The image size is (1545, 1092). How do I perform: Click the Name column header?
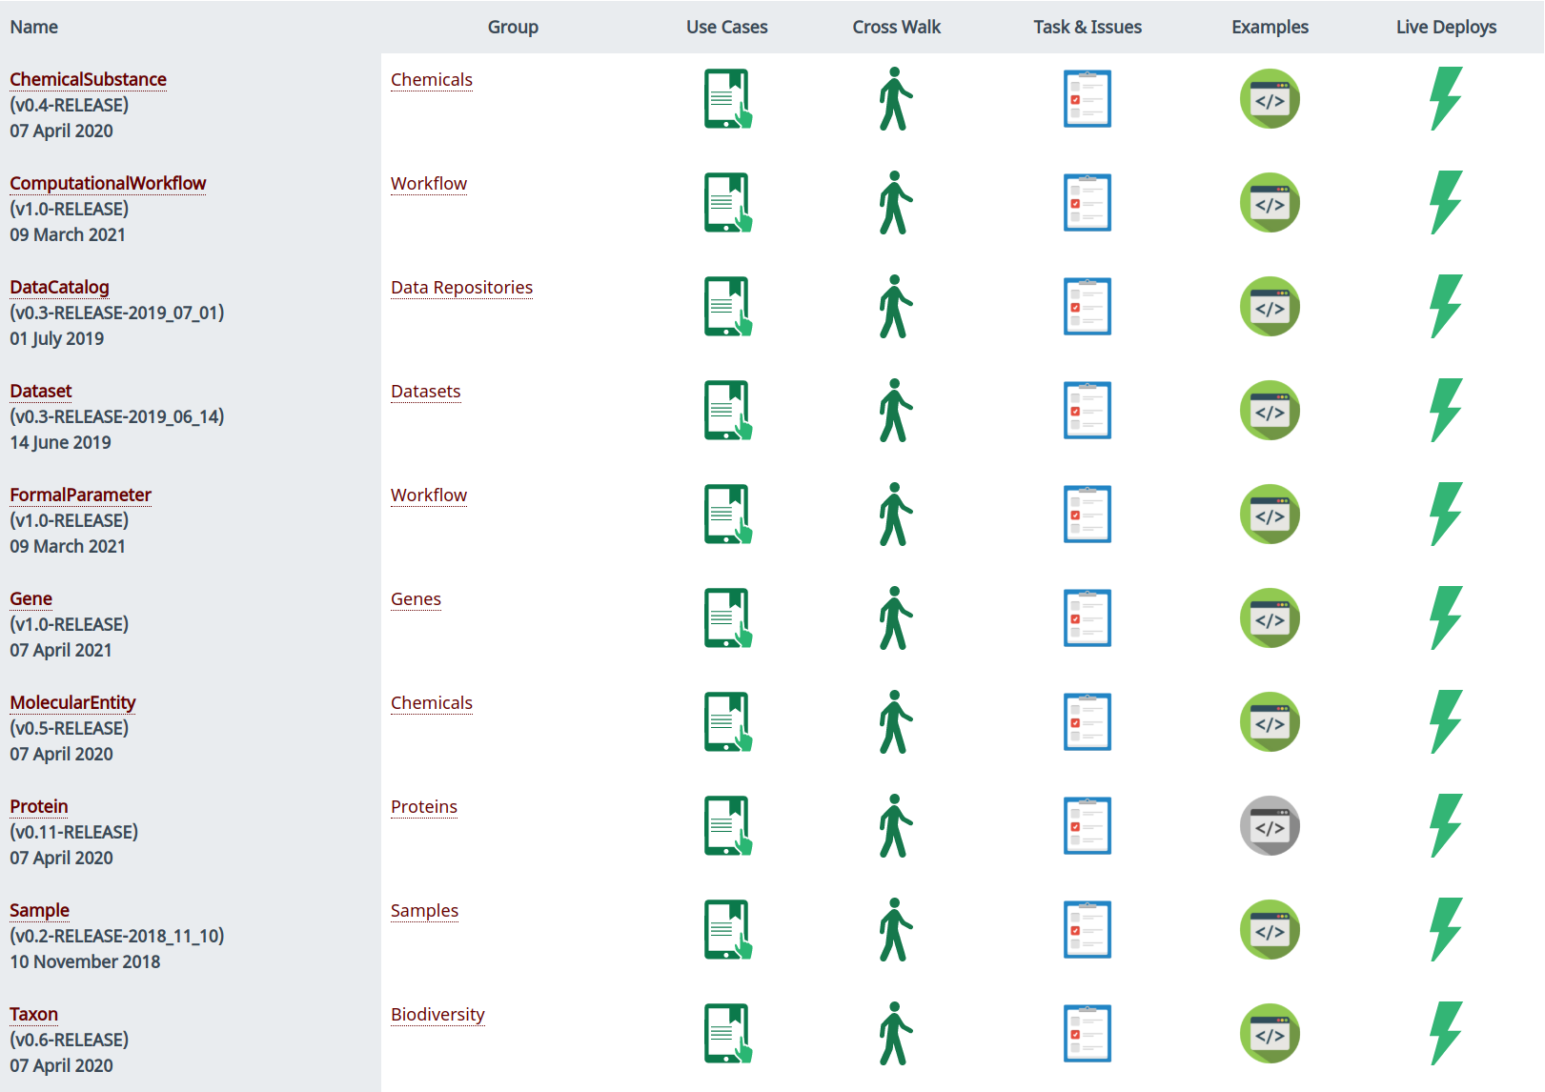click(34, 27)
